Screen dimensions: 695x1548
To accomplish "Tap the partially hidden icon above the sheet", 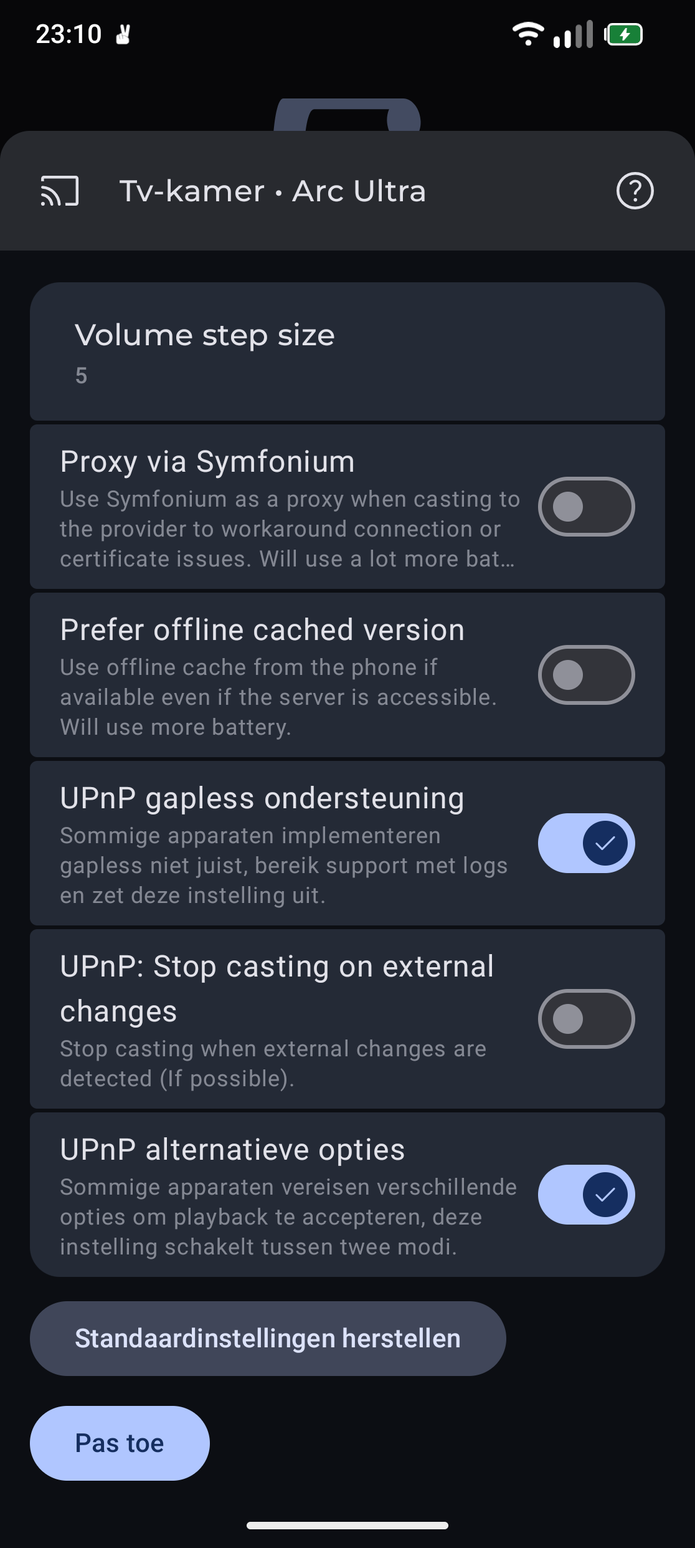I will tap(347, 115).
